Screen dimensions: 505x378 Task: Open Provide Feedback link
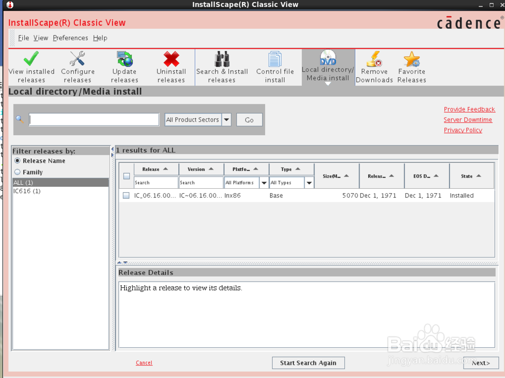click(469, 110)
